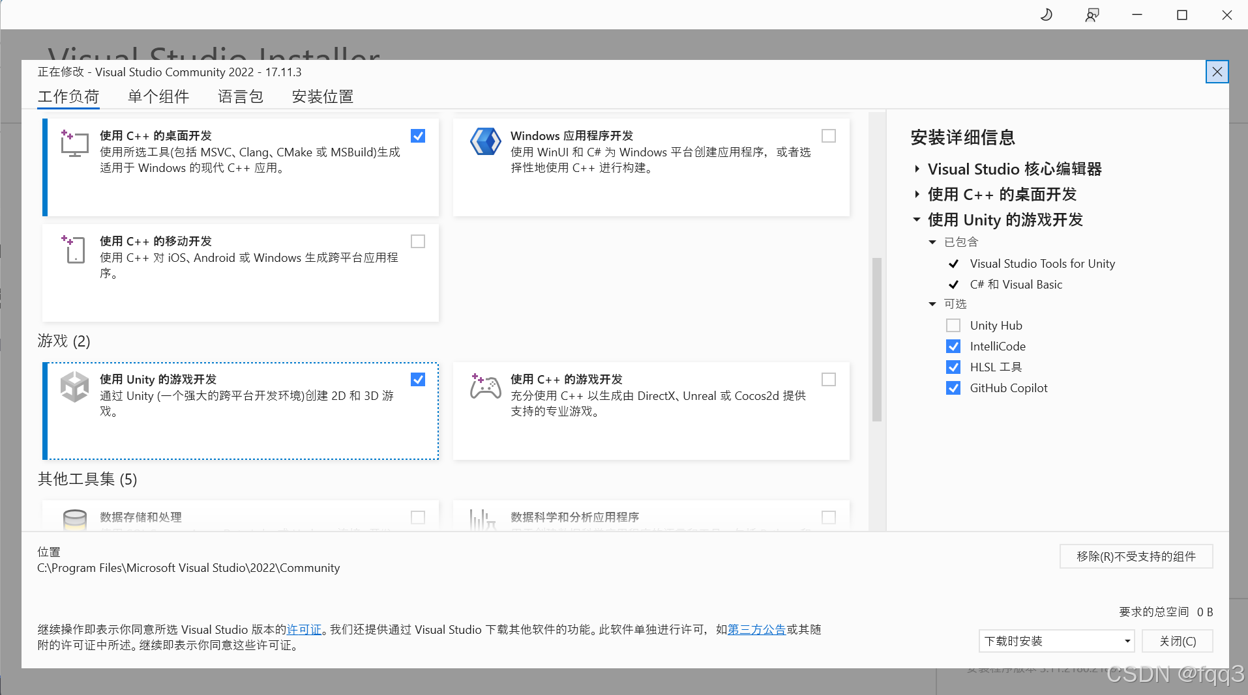The image size is (1248, 695).
Task: Collapse the 已包含 section
Action: point(932,242)
